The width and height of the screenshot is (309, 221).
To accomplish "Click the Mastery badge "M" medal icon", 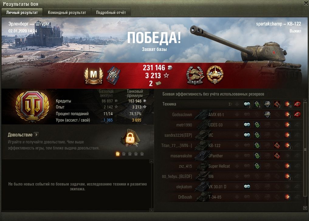I will click(x=94, y=76).
